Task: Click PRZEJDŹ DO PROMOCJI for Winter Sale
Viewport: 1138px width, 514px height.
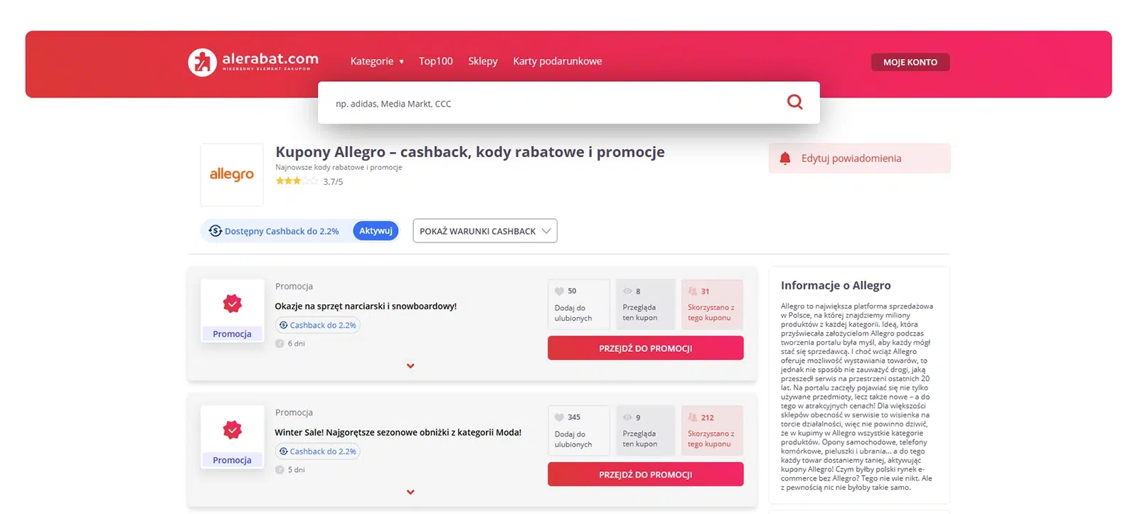Action: click(x=646, y=474)
